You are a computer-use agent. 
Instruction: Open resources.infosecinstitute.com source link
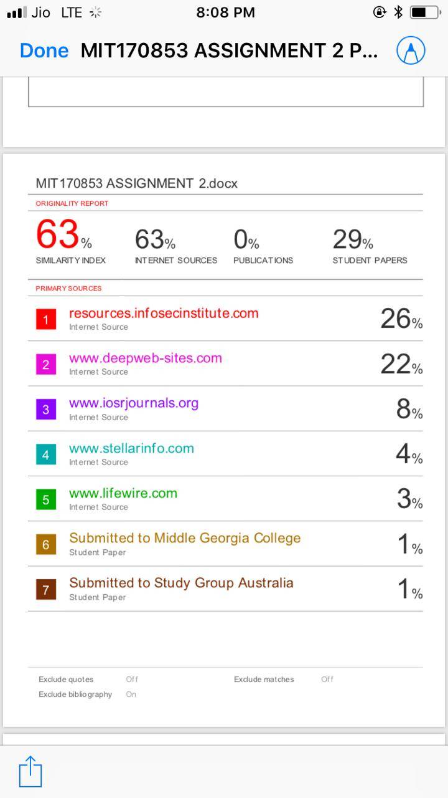pyautogui.click(x=164, y=313)
